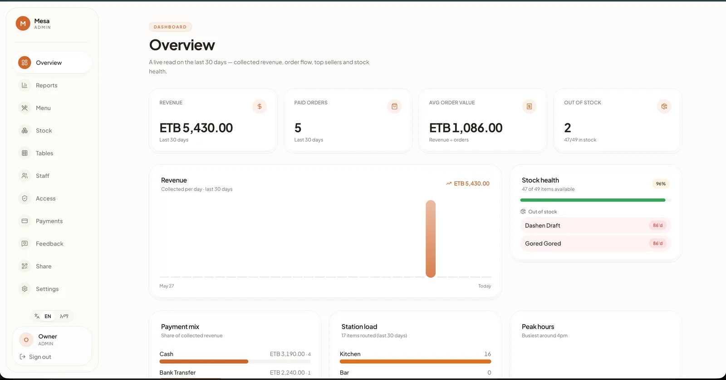Go to the Menu section
This screenshot has height=380, width=726.
click(x=52, y=108)
